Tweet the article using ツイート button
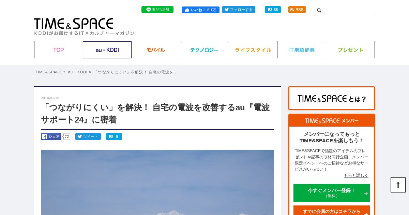 (88, 137)
